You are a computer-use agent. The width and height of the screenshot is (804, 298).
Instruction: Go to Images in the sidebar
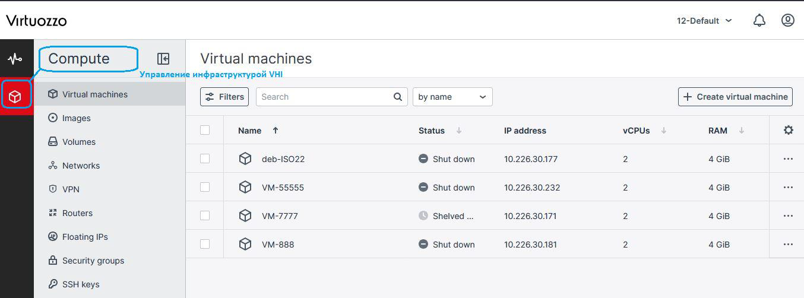(77, 118)
